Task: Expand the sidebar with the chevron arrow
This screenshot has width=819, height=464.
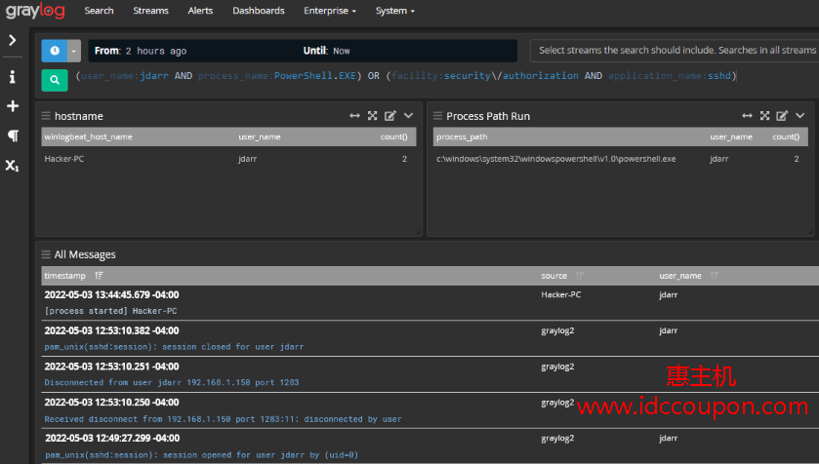Action: tap(13, 40)
